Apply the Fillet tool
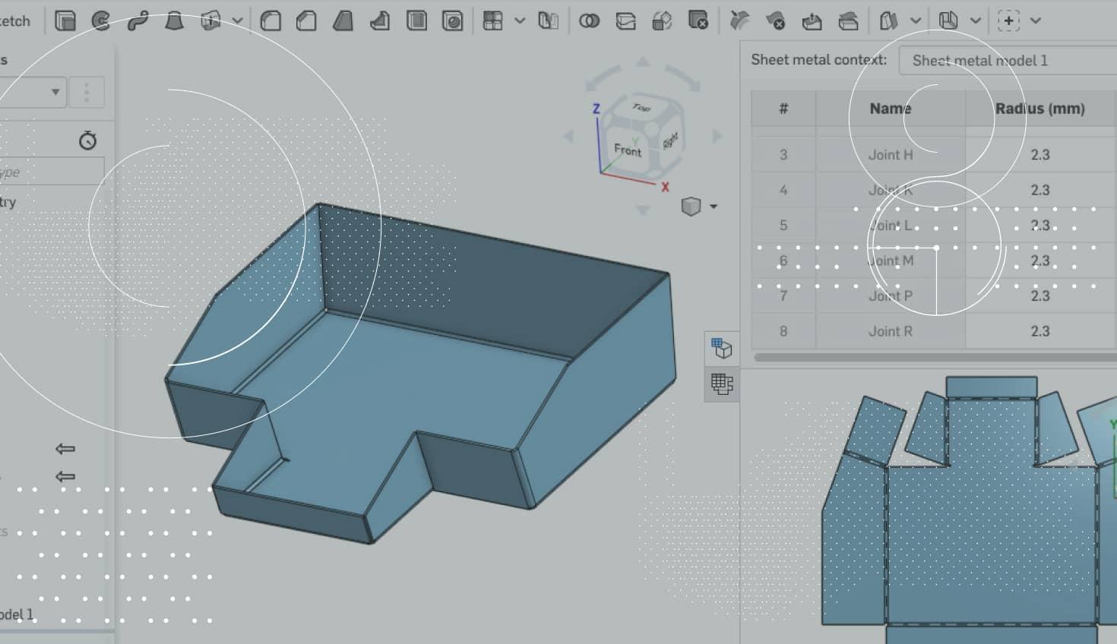Screen dimensions: 1117x644 pos(271,21)
